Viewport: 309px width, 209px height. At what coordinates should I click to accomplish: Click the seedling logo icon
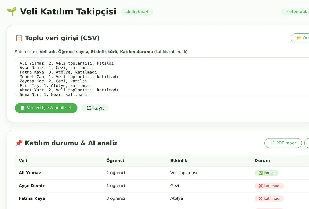tap(12, 12)
